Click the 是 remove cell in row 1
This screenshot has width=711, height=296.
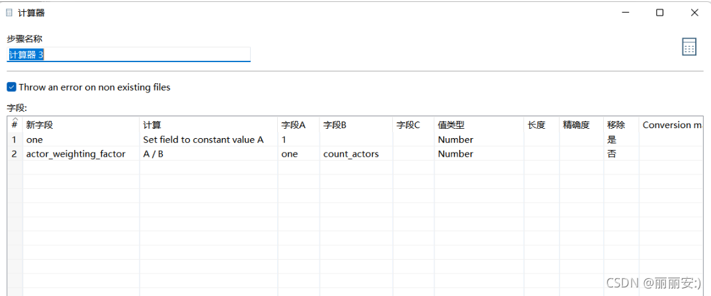coord(621,139)
